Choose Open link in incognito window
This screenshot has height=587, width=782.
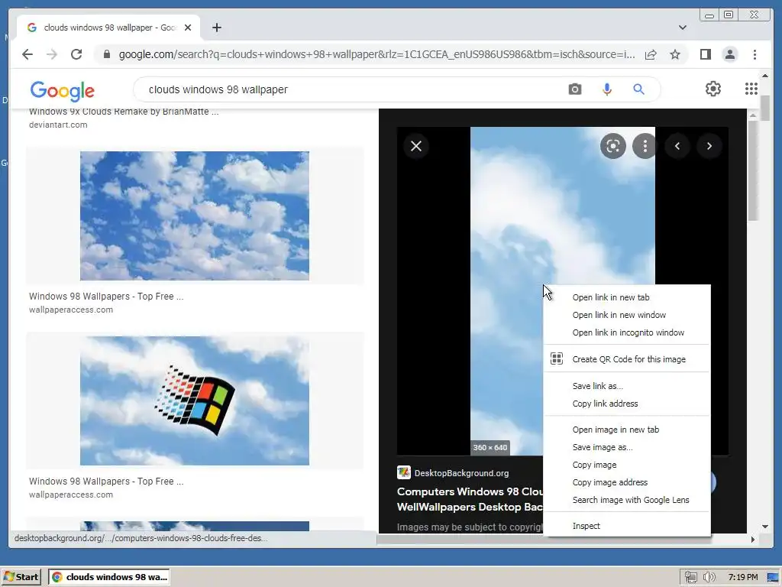(626, 332)
